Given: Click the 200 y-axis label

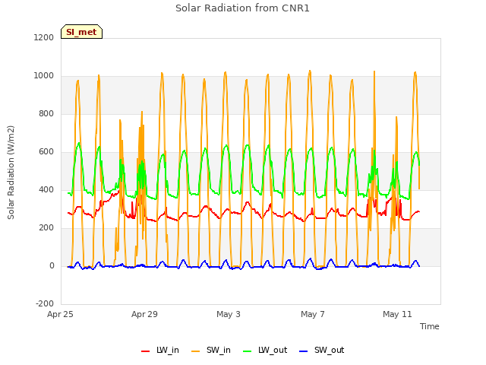Looking at the screenshot, I should coord(46,228).
